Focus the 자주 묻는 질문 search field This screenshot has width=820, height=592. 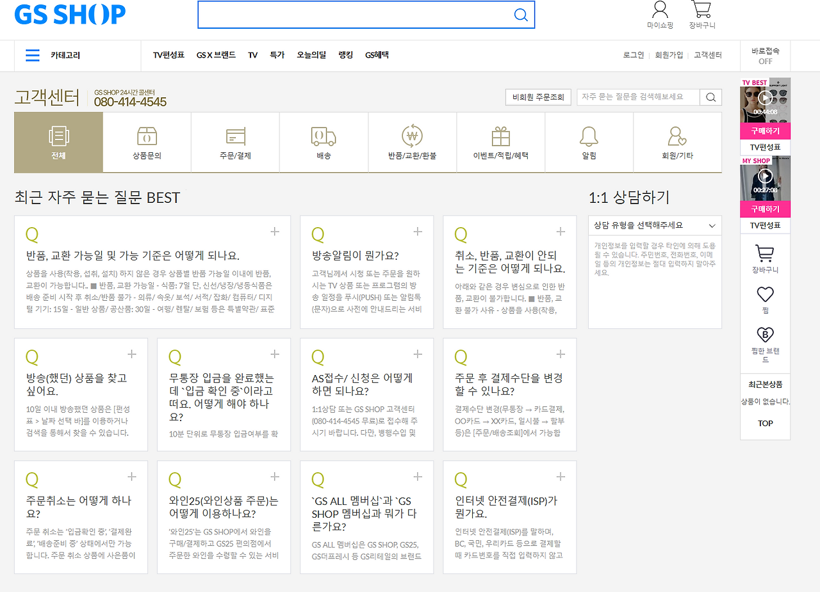coord(639,97)
